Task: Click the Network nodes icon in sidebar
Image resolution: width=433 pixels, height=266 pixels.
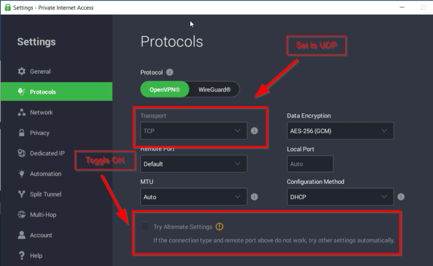Action: pos(21,112)
